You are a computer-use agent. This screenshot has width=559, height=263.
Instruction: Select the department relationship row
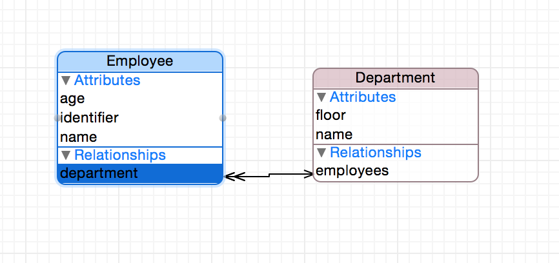(x=139, y=173)
